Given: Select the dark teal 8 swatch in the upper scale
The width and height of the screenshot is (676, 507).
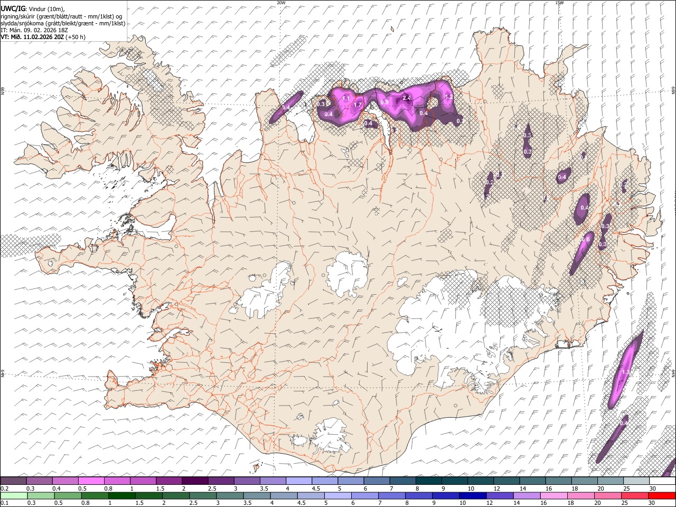Looking at the screenshot, I should 428,481.
